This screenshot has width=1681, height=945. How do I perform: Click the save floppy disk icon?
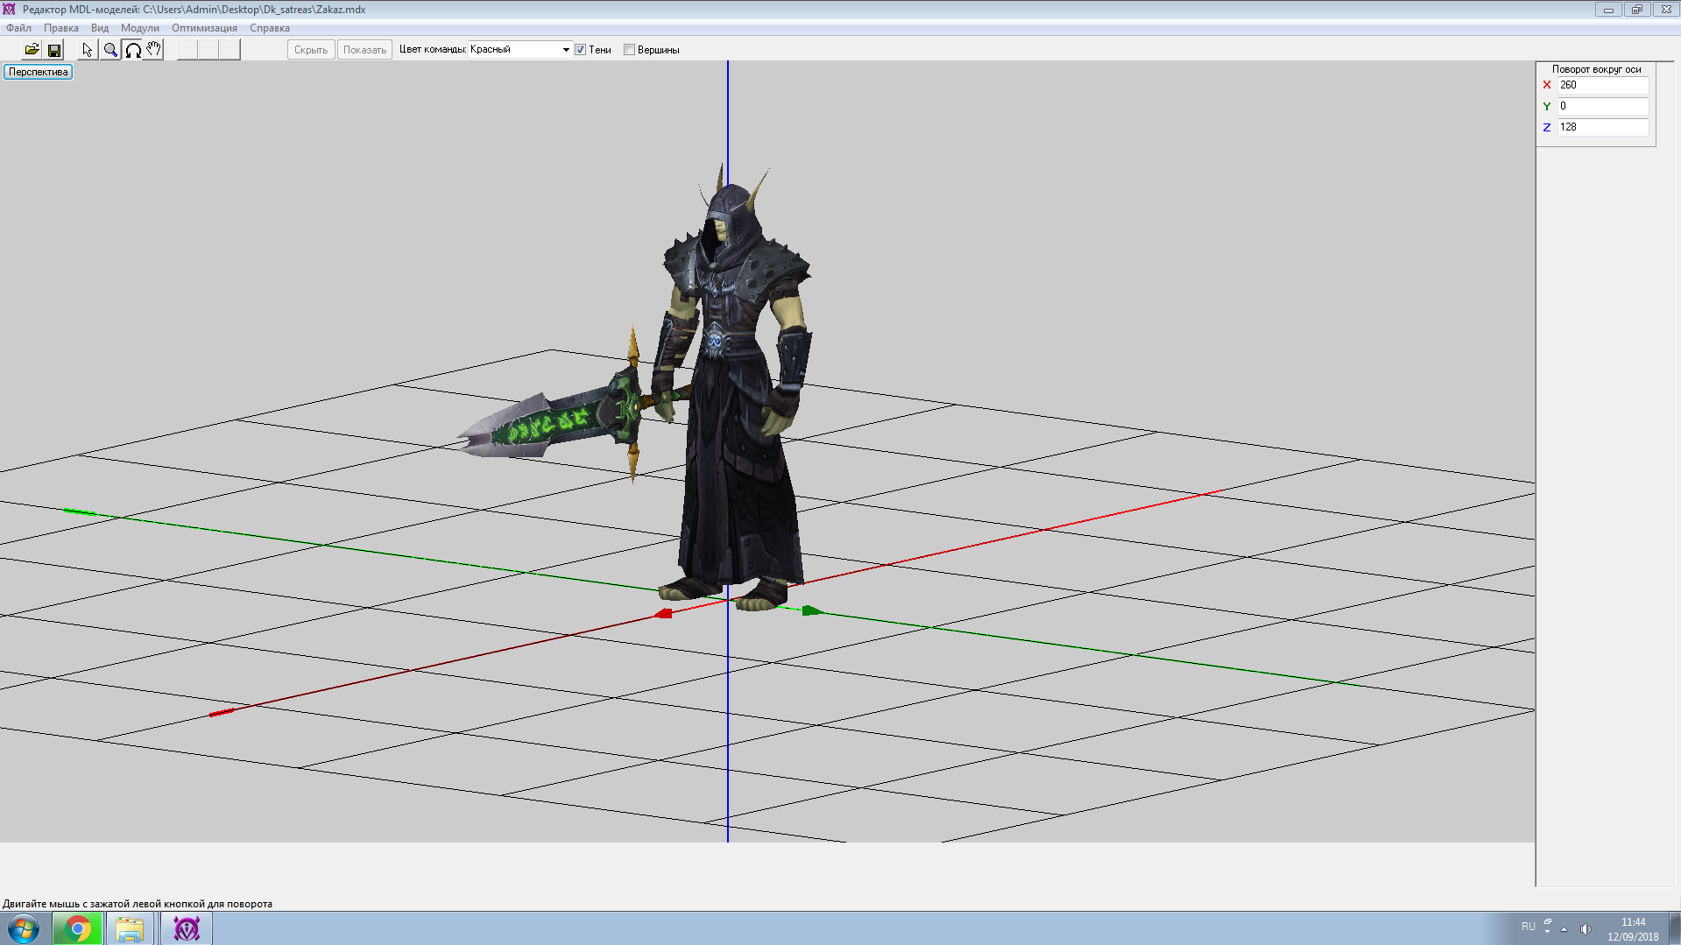[54, 50]
